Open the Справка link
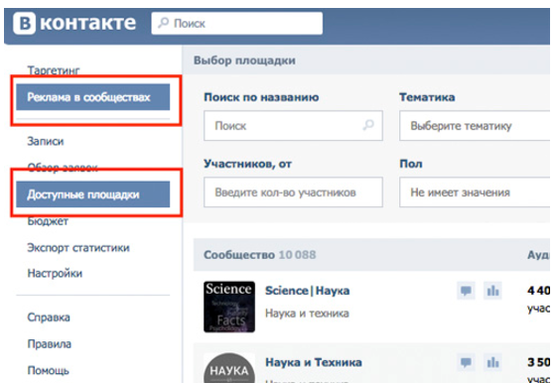The height and width of the screenshot is (383, 558). coord(49,318)
